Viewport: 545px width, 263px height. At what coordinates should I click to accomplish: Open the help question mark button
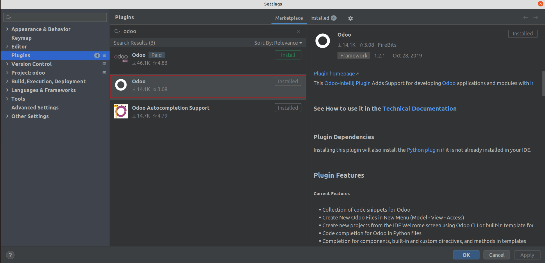pyautogui.click(x=10, y=255)
